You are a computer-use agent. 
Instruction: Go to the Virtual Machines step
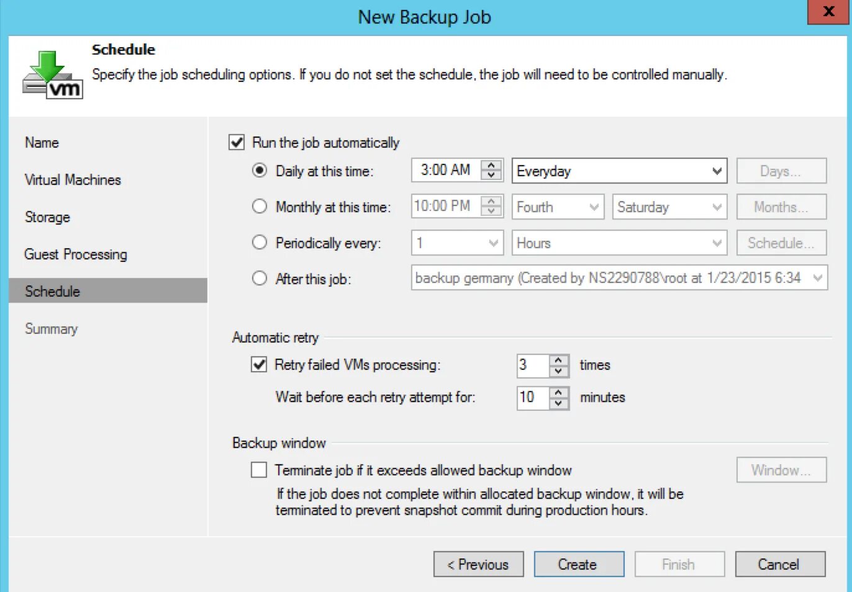tap(73, 180)
